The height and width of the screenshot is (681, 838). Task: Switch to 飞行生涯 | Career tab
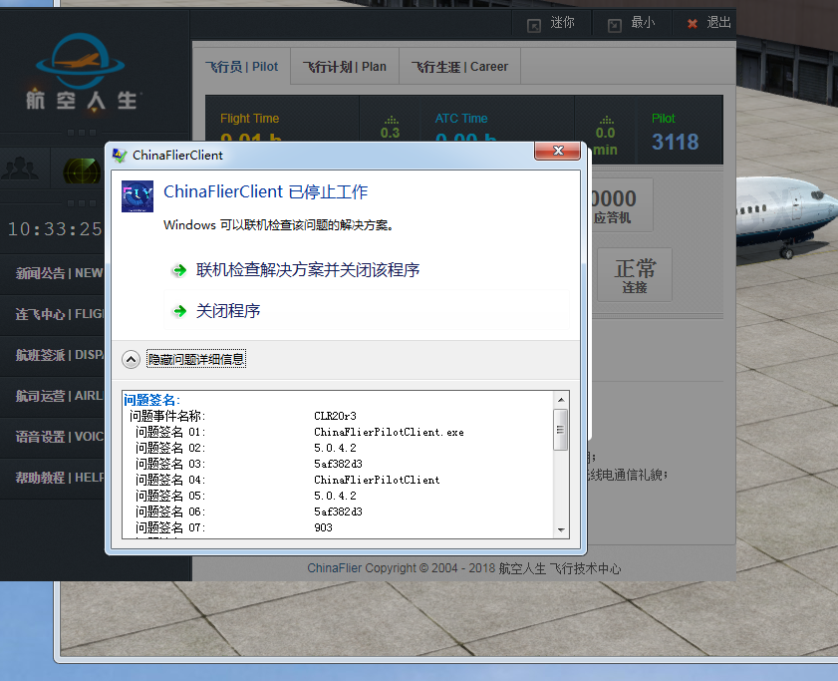click(x=459, y=67)
